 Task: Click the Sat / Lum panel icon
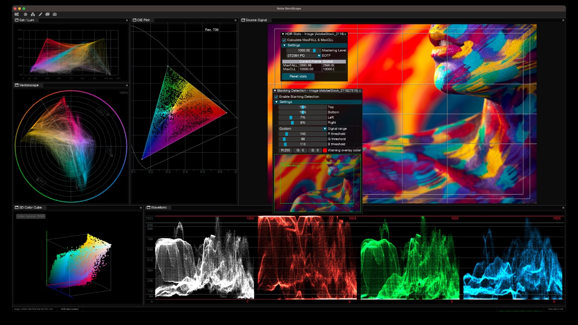(16, 20)
